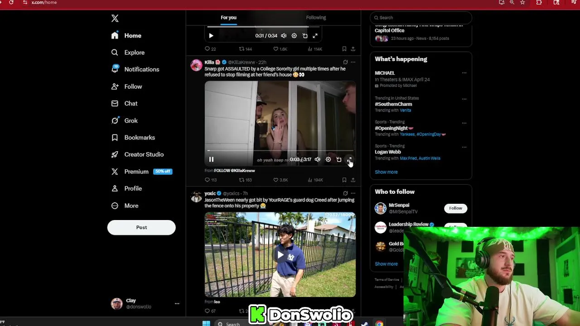Open more options for MICHAEL promoted trend

(464, 73)
